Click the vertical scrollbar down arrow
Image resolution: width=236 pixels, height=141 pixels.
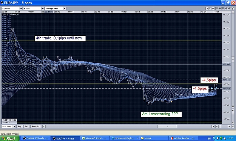[233, 107]
